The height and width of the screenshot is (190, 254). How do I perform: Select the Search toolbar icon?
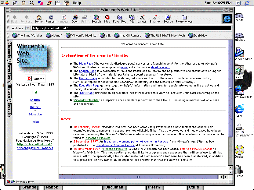tap(96, 18)
